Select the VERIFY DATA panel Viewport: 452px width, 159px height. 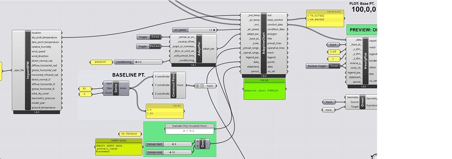(x=119, y=147)
